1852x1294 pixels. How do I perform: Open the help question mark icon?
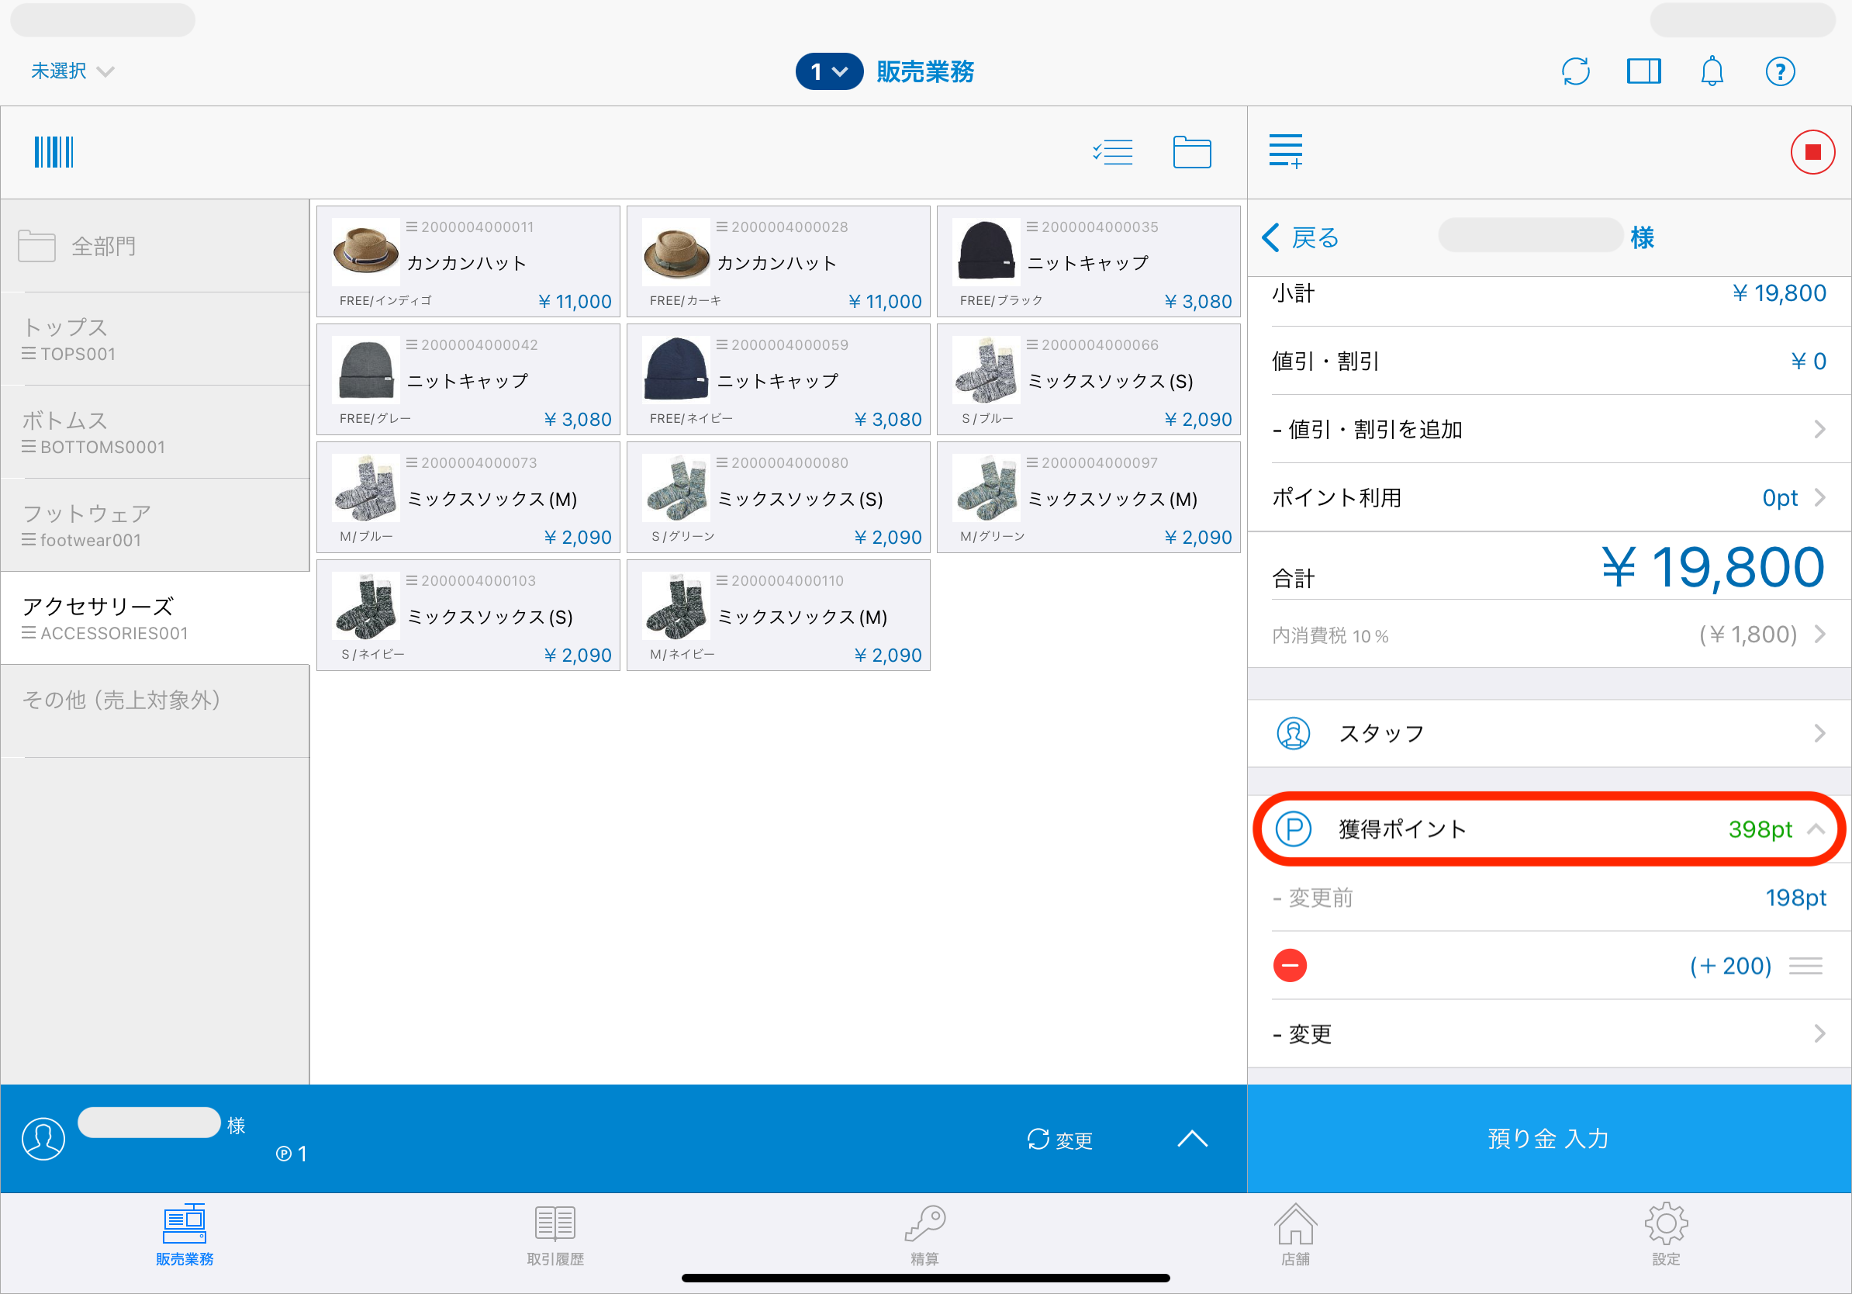pos(1779,72)
